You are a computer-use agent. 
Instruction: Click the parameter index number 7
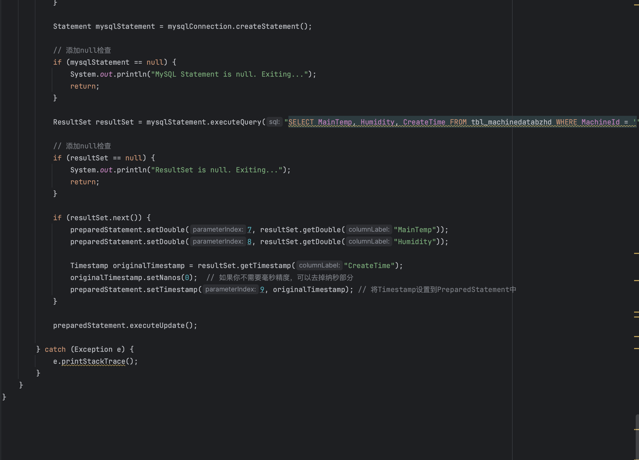click(249, 230)
